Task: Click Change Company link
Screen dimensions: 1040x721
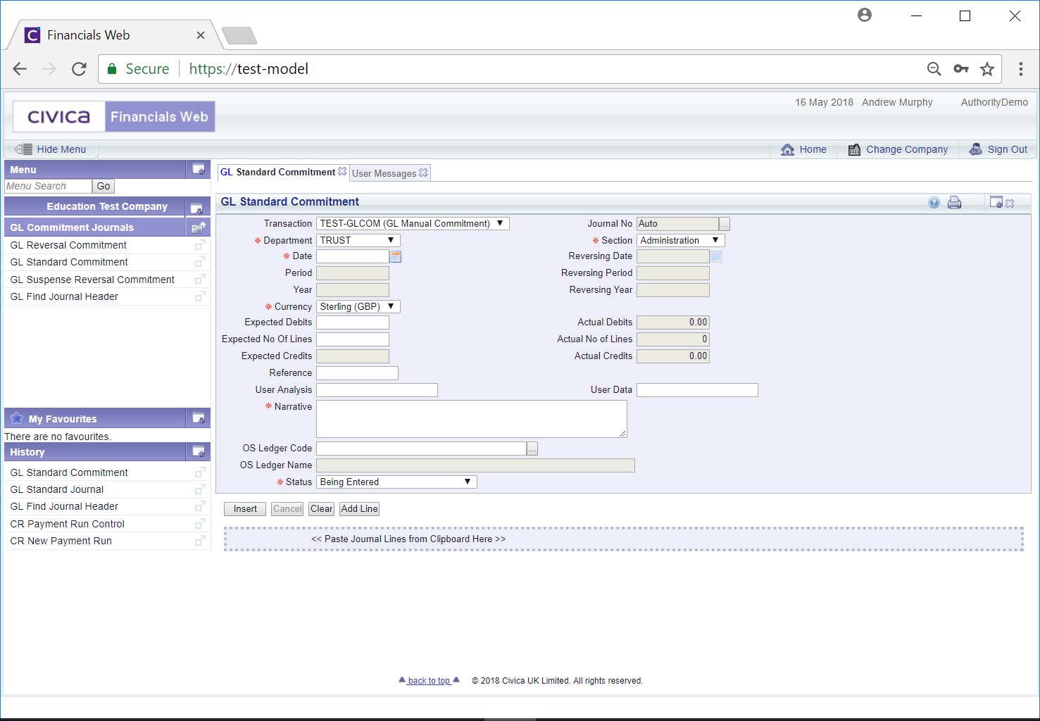Action: [x=898, y=149]
